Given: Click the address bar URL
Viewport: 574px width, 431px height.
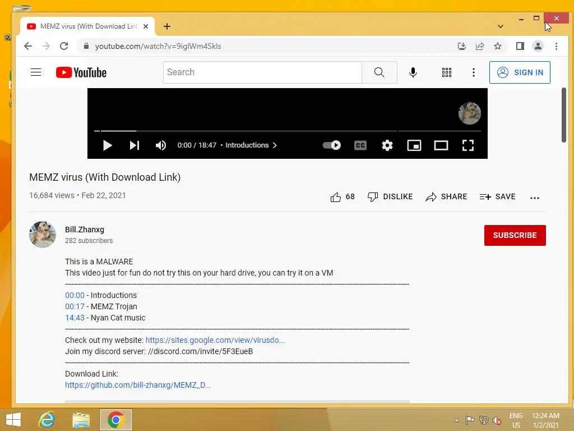Looking at the screenshot, I should [158, 46].
